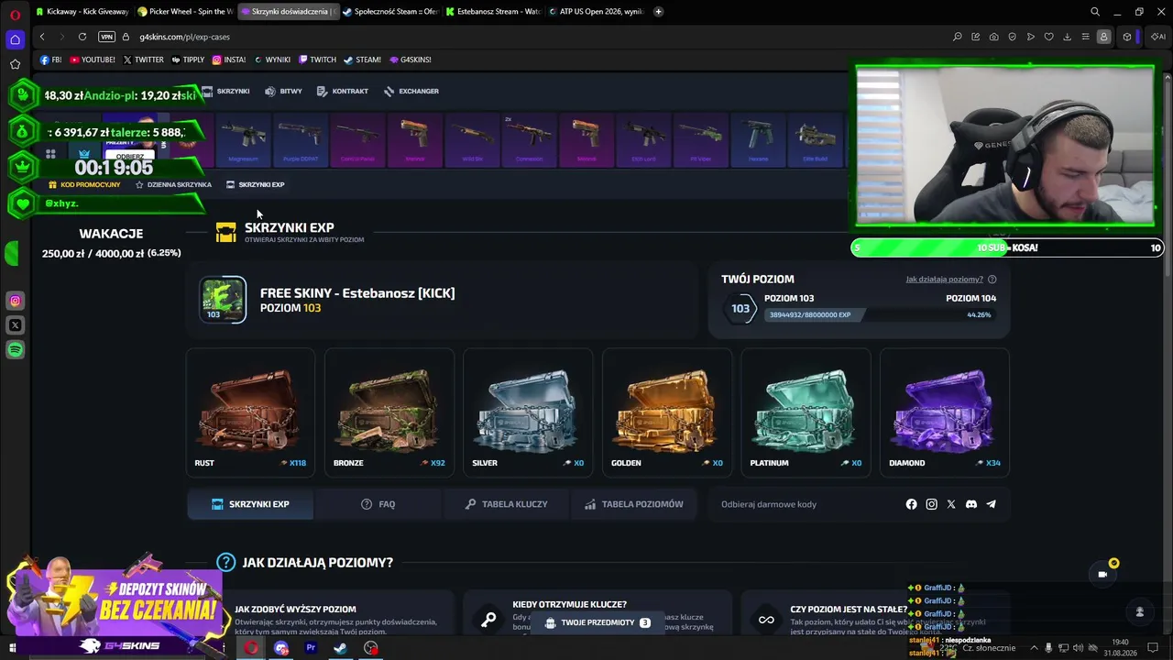The height and width of the screenshot is (660, 1173).
Task: Open the WYNIKI bookmark
Action: point(272,60)
